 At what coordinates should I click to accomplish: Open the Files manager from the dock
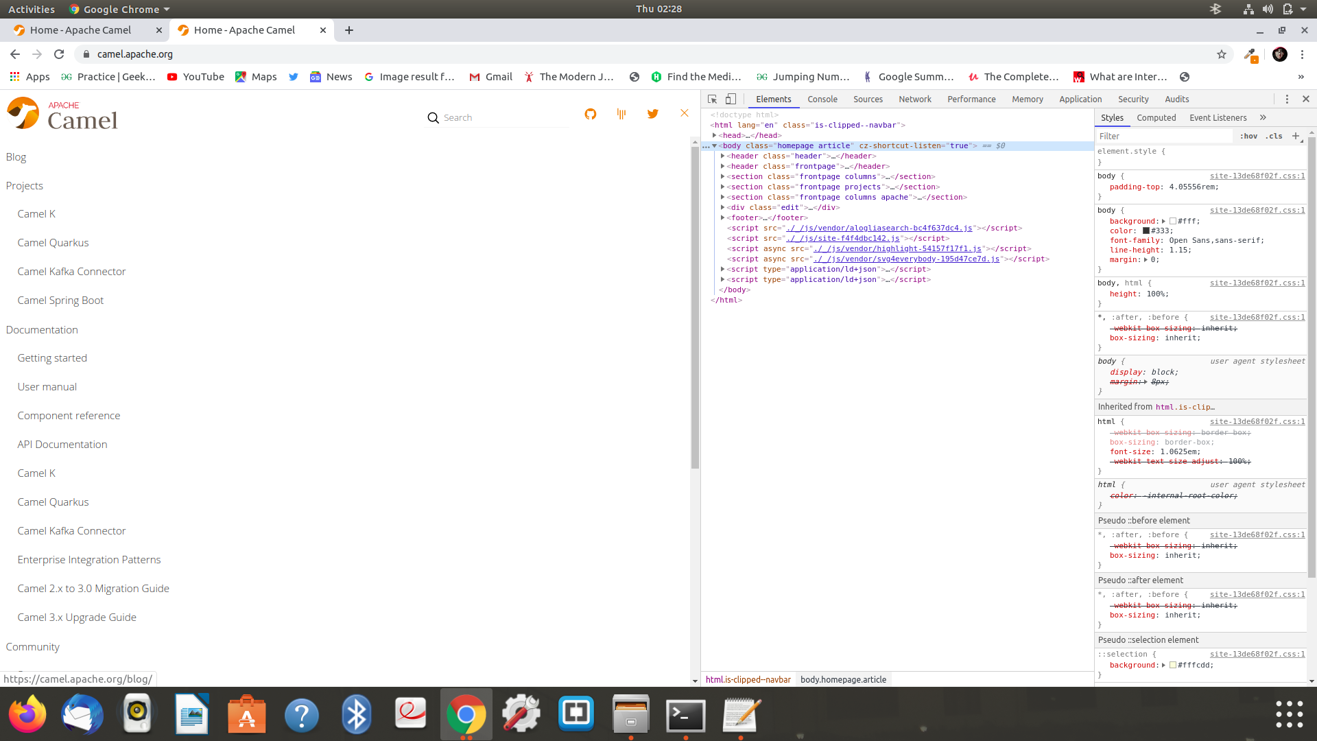pos(631,714)
